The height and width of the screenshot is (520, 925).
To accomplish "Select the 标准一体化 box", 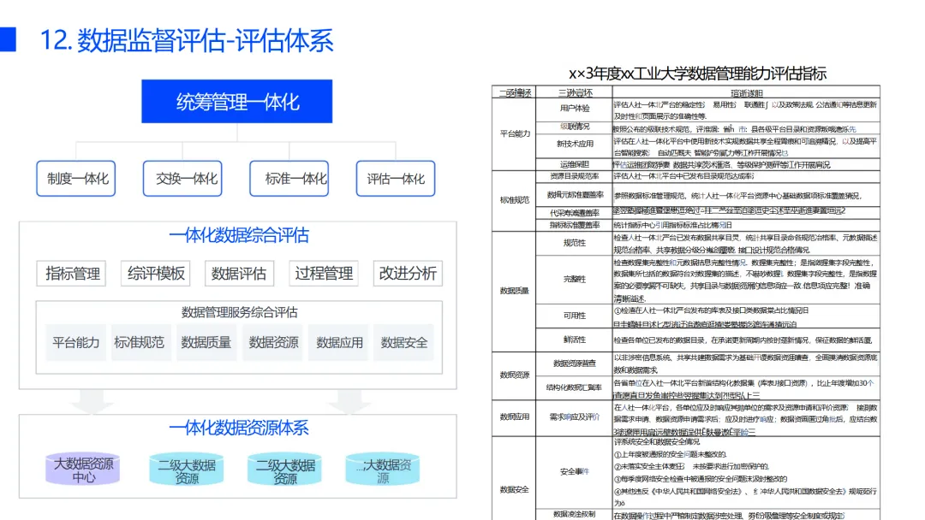I will [x=289, y=179].
